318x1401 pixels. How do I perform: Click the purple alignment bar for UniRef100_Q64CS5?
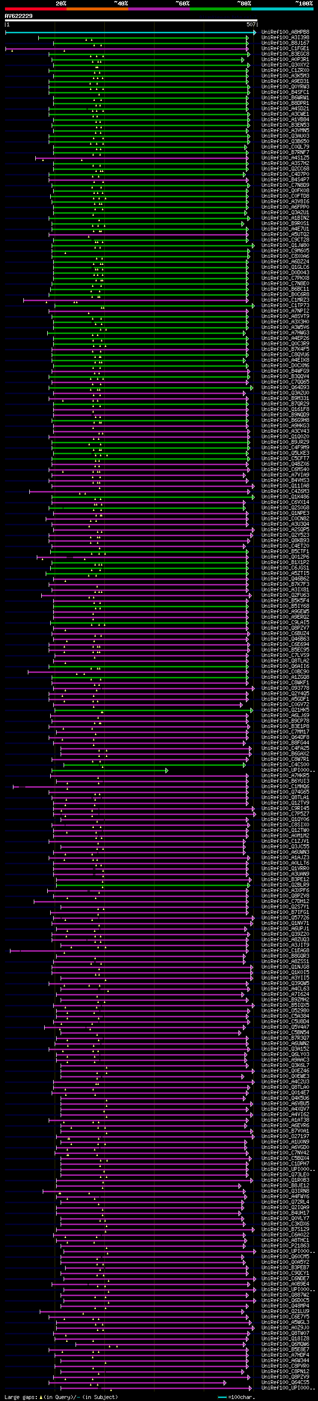[x=138, y=1383]
